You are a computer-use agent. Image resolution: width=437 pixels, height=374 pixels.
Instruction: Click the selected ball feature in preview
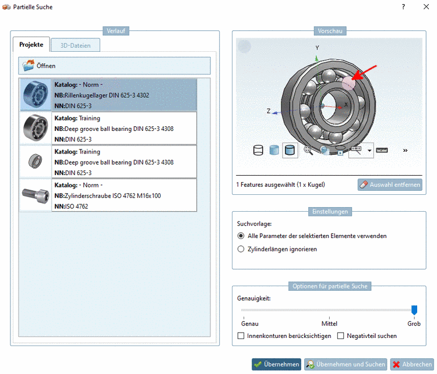348,83
